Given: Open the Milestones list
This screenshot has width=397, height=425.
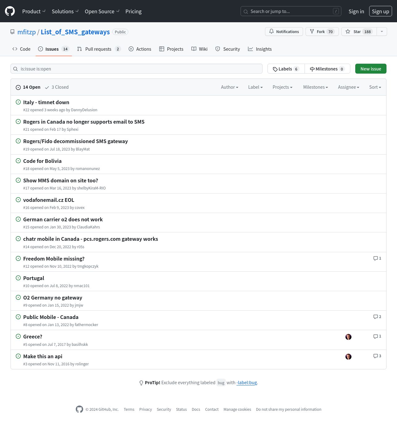Looking at the screenshot, I should 327,69.
